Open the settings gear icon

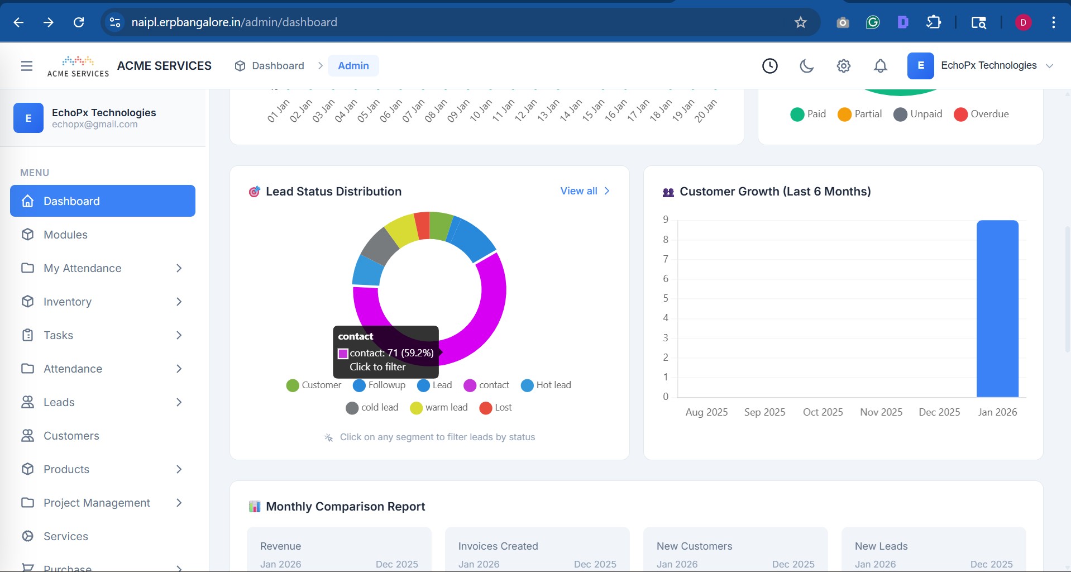tap(843, 66)
